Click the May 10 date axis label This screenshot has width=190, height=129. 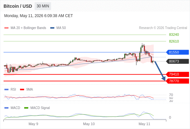[x=89, y=124]
